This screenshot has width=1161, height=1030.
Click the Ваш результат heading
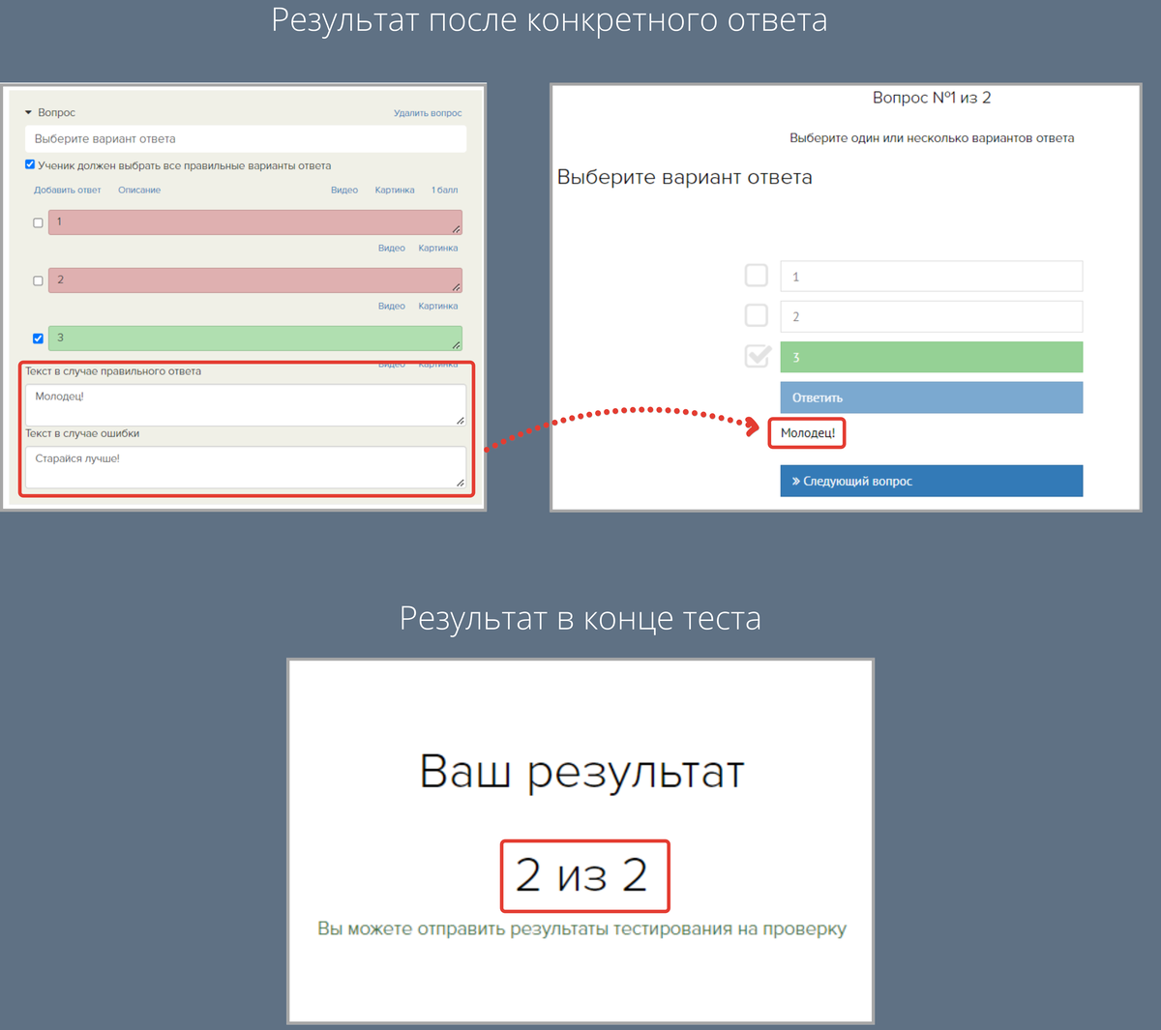pyautogui.click(x=582, y=772)
